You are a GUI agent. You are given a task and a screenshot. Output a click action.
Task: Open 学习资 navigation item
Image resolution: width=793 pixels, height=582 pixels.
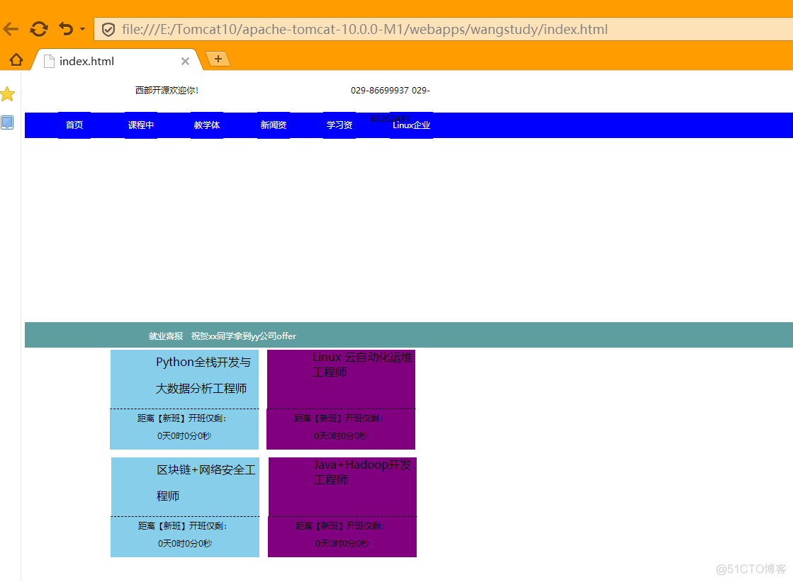pos(339,125)
